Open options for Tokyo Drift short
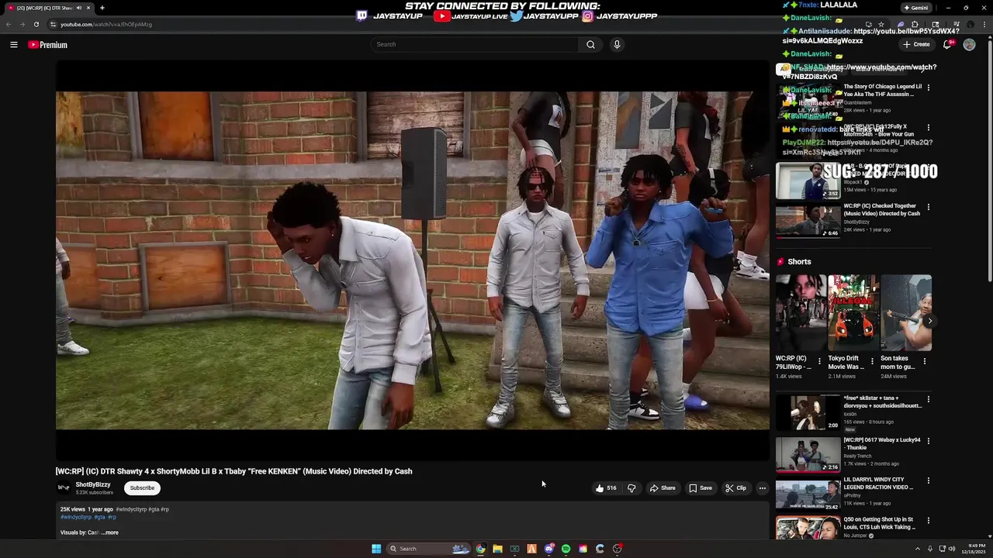 click(871, 360)
